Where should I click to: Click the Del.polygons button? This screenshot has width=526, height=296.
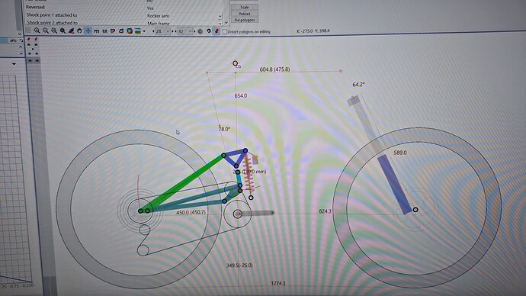(x=245, y=20)
